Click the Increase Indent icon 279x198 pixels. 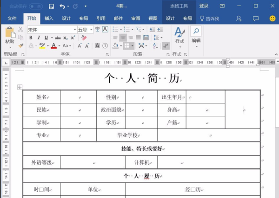[160, 29]
